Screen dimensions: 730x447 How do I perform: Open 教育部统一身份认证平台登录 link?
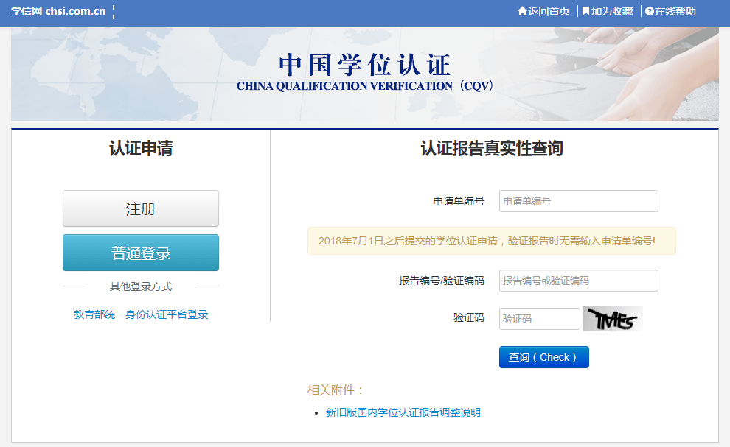(x=140, y=314)
